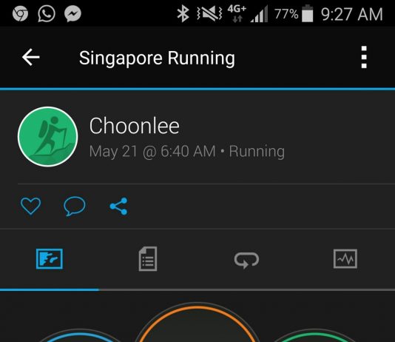Tap the Messenger notification icon

[x=72, y=13]
